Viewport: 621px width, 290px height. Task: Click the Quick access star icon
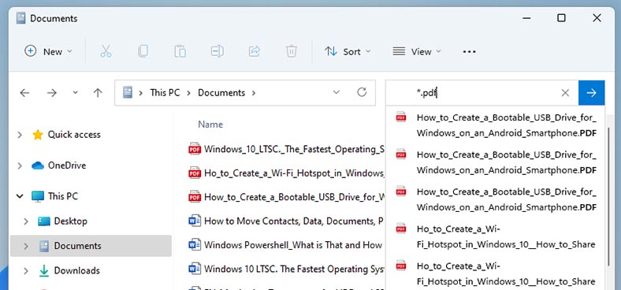pos(38,135)
